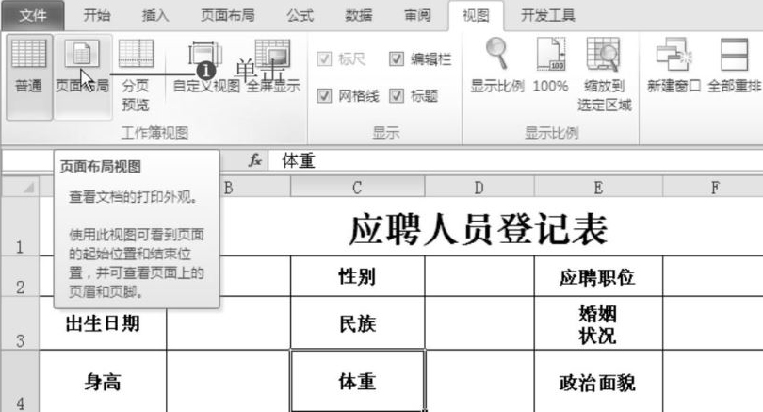Screen dimensions: 763x412
Task: Zoom to Selection (缩放到选定区域)
Action: point(605,74)
